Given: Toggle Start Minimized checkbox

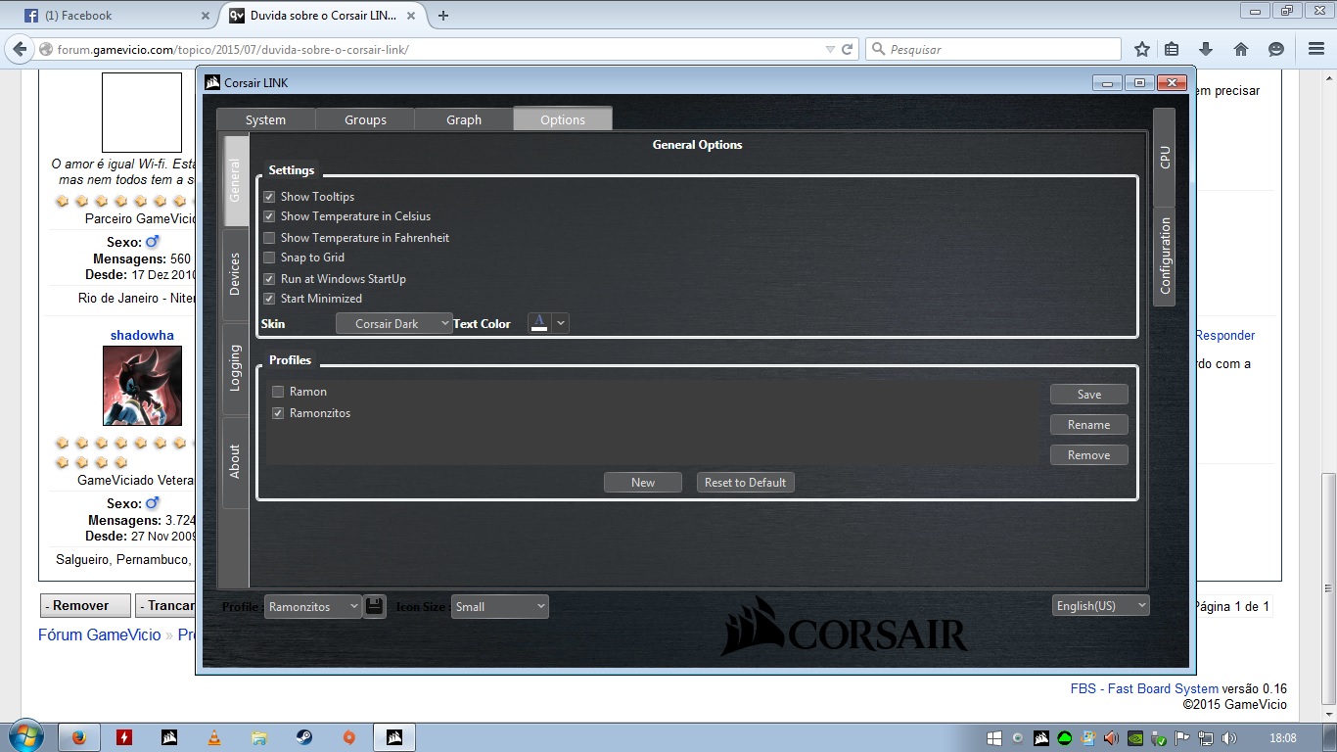Looking at the screenshot, I should tap(269, 299).
